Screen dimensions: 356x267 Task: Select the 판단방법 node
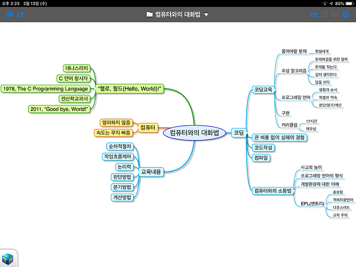[122, 177]
